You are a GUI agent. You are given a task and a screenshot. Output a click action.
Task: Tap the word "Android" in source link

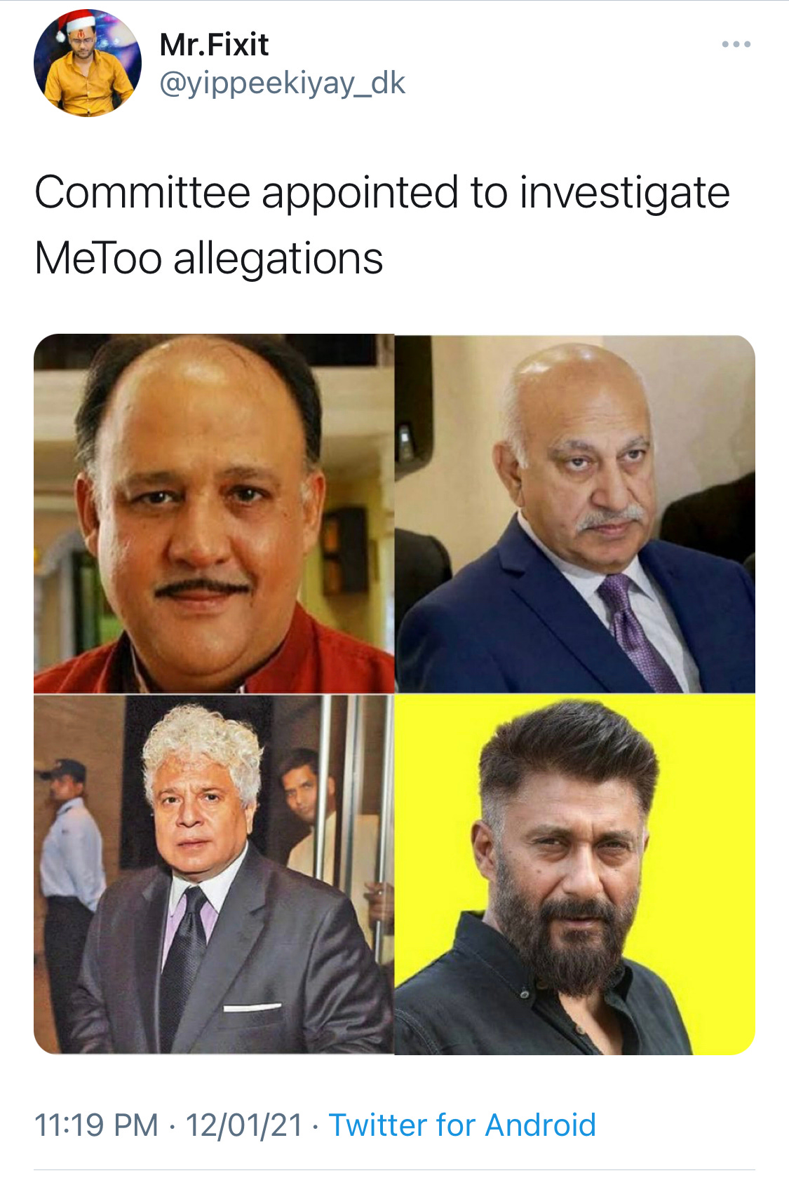(x=540, y=1125)
